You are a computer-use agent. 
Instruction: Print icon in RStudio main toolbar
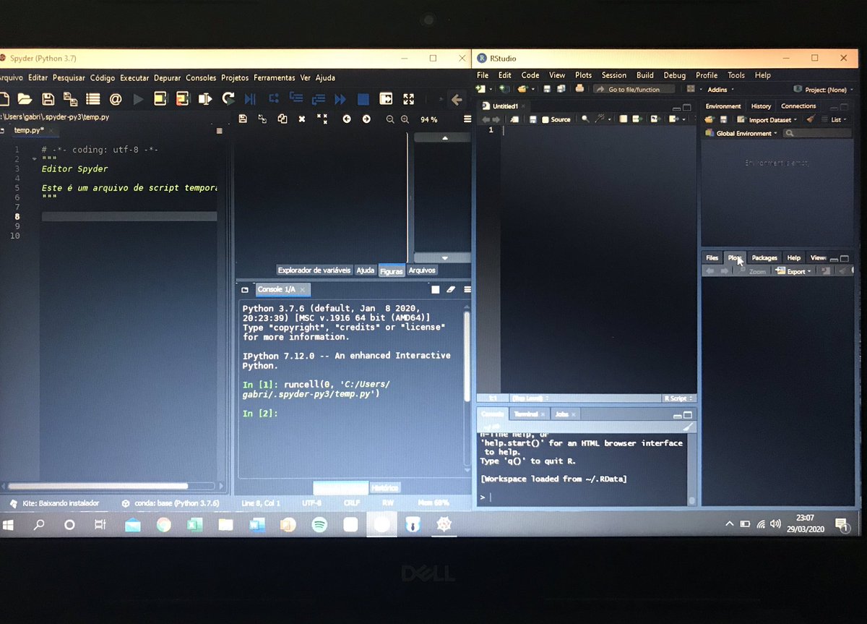(x=579, y=89)
